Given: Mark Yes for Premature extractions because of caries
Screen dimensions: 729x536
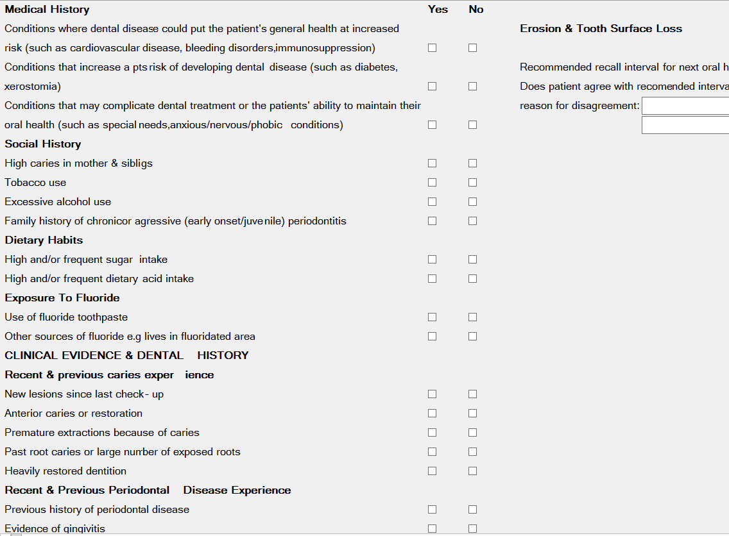Looking at the screenshot, I should 433,433.
